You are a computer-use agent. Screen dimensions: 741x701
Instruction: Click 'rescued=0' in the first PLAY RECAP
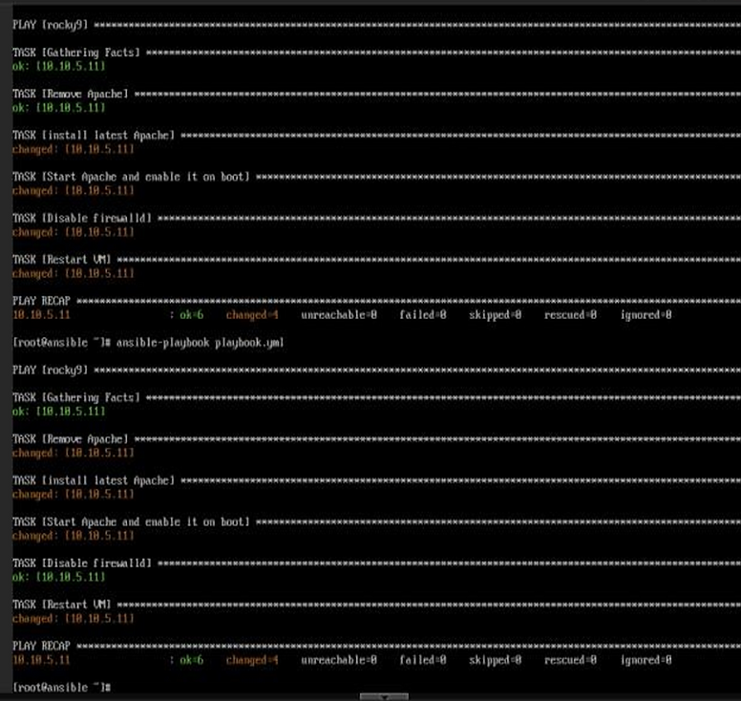(570, 315)
